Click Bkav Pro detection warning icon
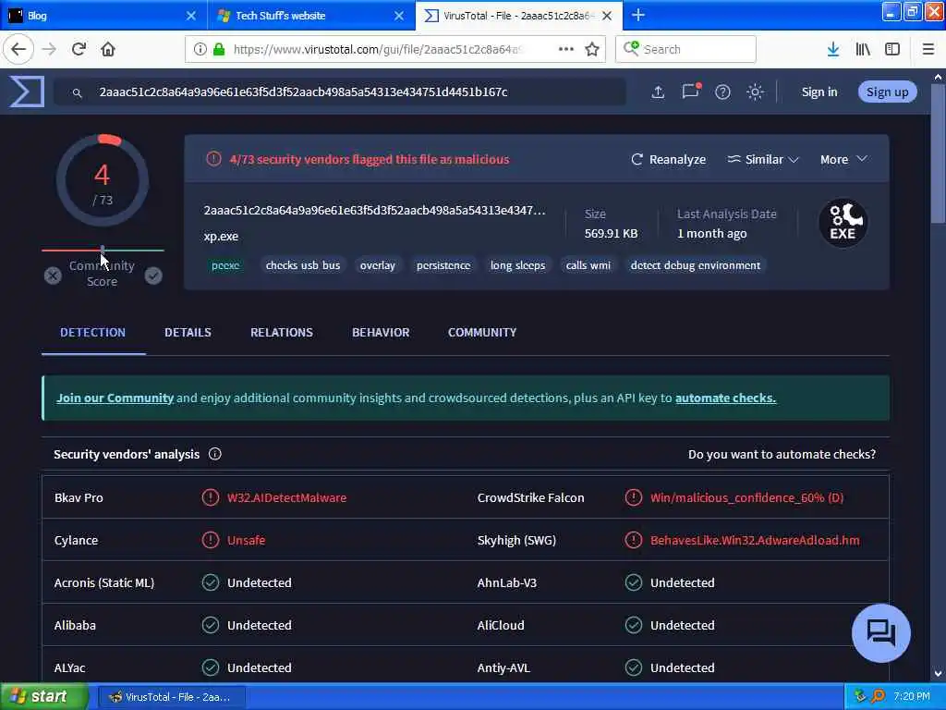Screen dimensions: 946x710 pyautogui.click(x=210, y=497)
